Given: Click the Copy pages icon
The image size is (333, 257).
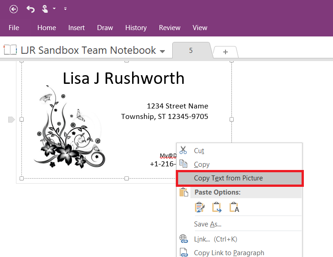Looking at the screenshot, I should click(183, 164).
